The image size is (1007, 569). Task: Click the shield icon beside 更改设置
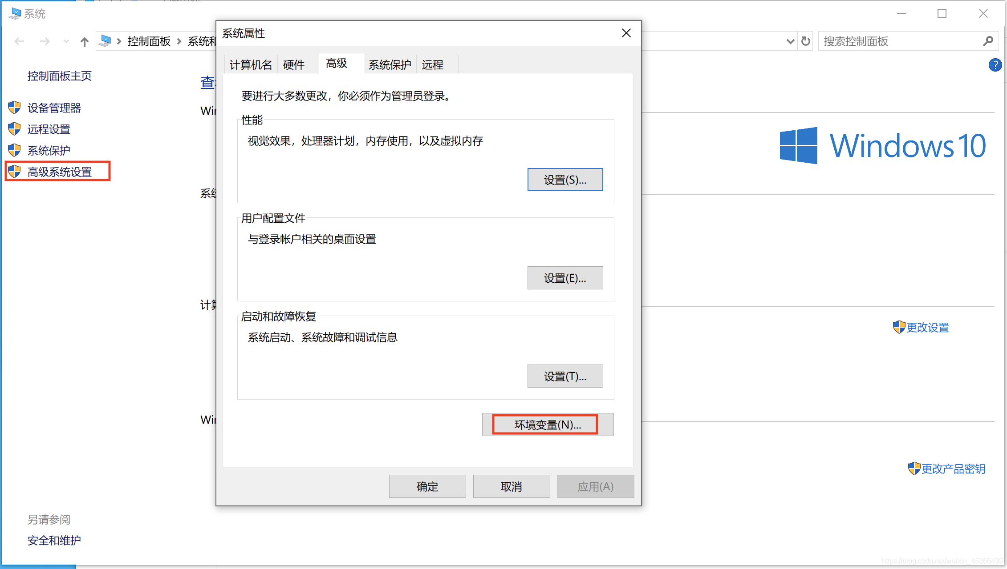point(899,327)
